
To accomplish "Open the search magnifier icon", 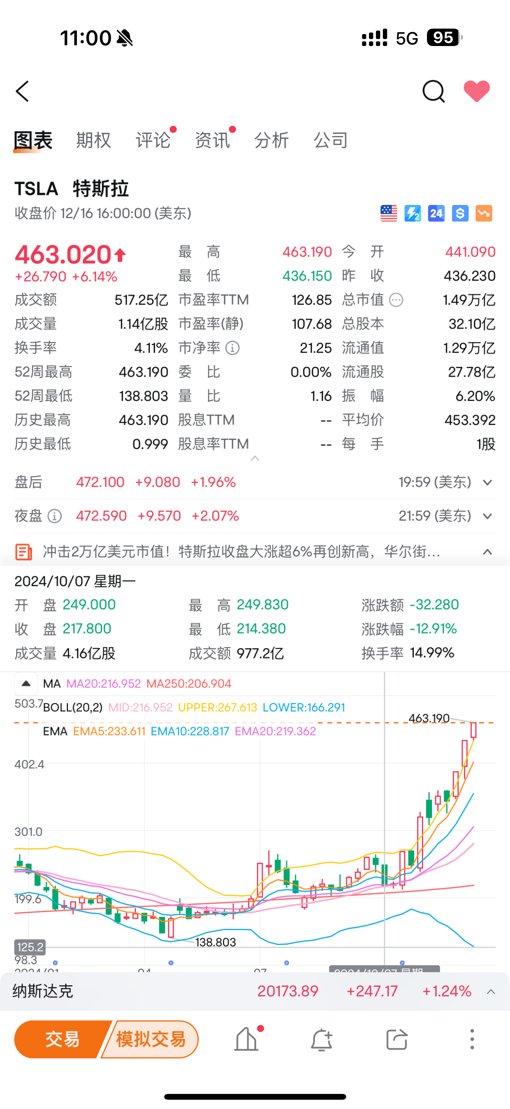I will [433, 91].
